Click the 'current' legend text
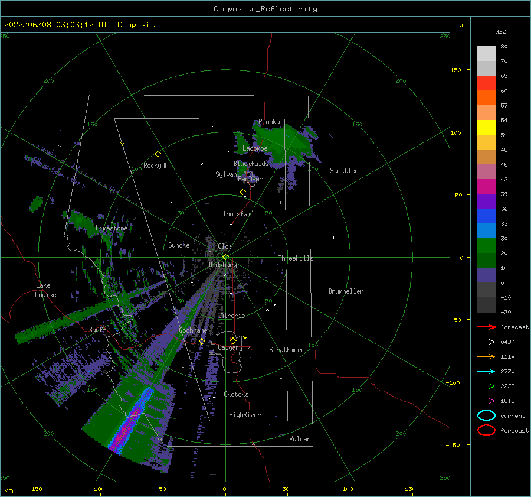The height and width of the screenshot is (497, 531). point(513,416)
